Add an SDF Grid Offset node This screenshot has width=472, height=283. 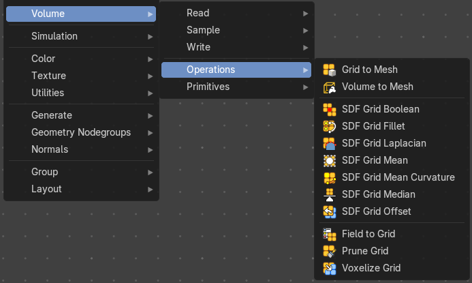[x=392, y=211]
